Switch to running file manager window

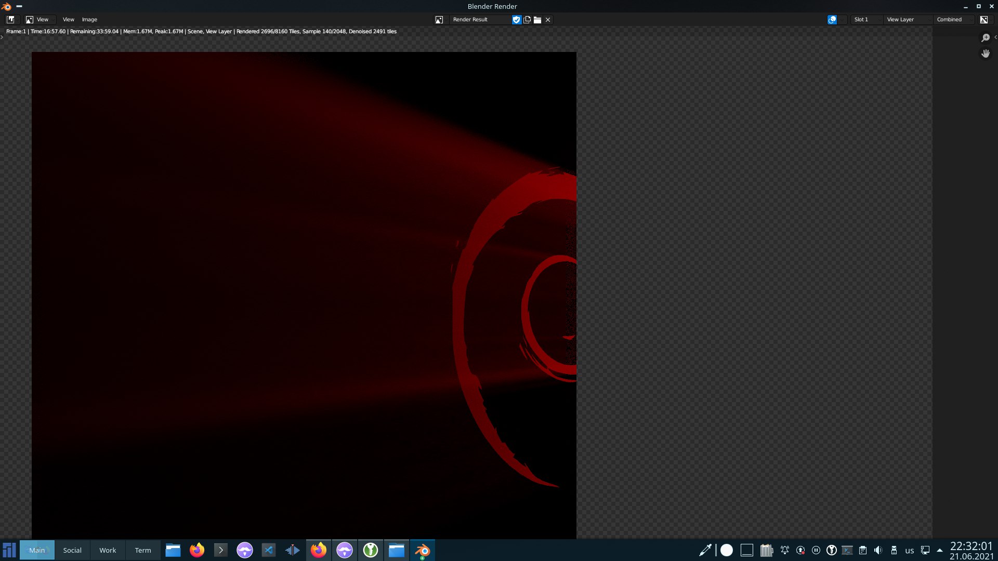click(397, 550)
